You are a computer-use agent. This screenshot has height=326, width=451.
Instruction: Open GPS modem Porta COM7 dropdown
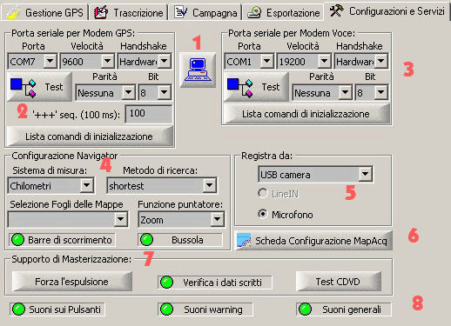(50, 61)
